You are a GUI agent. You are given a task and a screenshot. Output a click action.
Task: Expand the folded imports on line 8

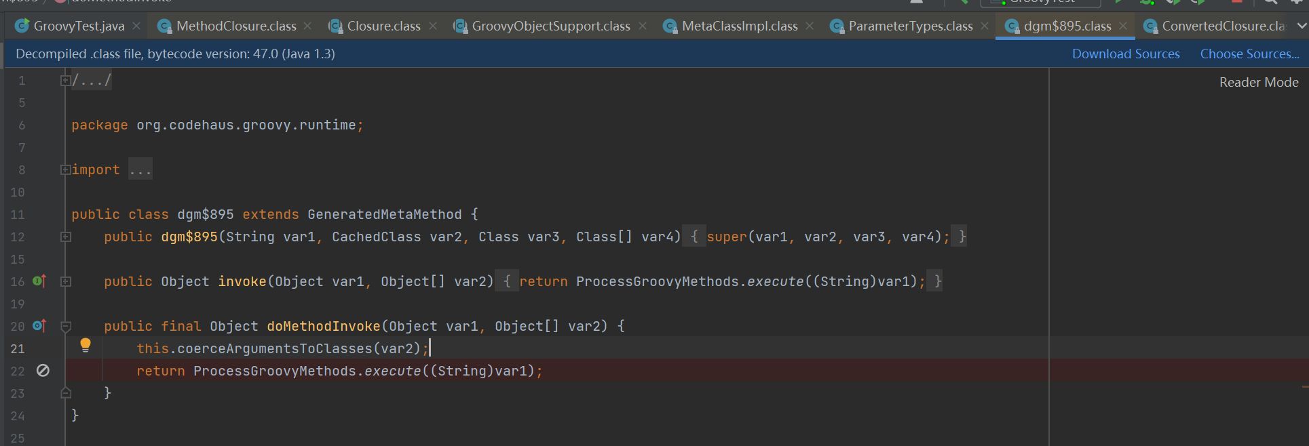coord(65,170)
